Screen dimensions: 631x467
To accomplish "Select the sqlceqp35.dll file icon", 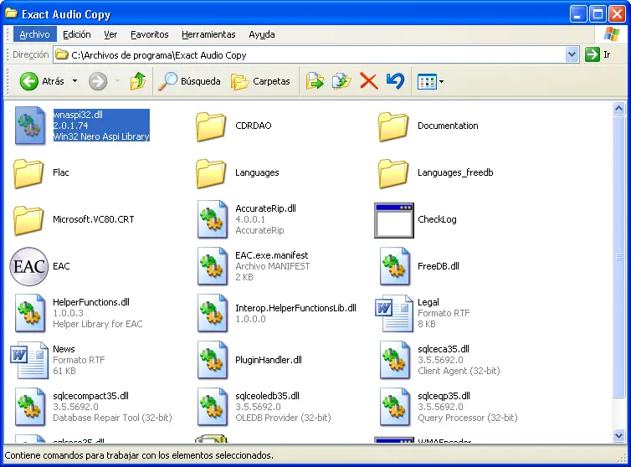I will (395, 407).
